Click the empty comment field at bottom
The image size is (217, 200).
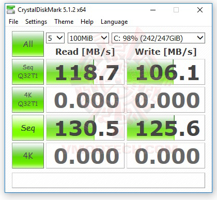click(109, 180)
